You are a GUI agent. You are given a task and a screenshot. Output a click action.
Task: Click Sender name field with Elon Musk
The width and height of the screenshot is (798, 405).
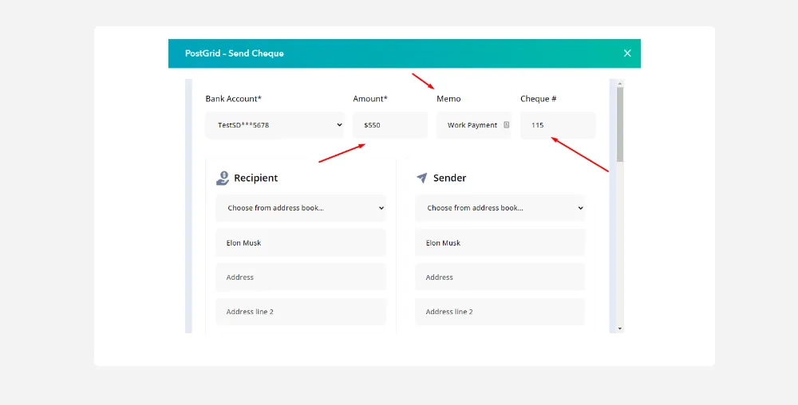click(x=500, y=243)
